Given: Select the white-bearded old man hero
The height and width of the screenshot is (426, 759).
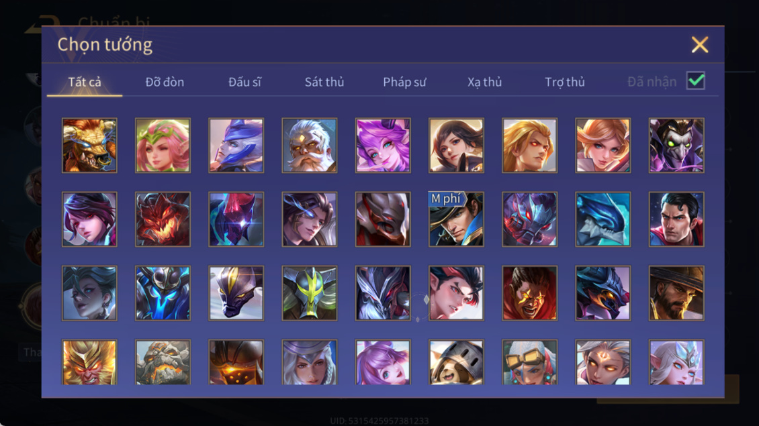Looking at the screenshot, I should pos(310,146).
